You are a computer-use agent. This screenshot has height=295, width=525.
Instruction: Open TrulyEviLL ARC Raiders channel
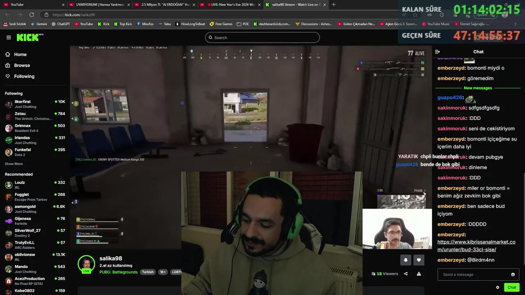click(x=35, y=245)
